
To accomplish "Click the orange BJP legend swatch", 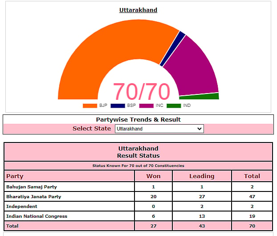I will point(90,106).
